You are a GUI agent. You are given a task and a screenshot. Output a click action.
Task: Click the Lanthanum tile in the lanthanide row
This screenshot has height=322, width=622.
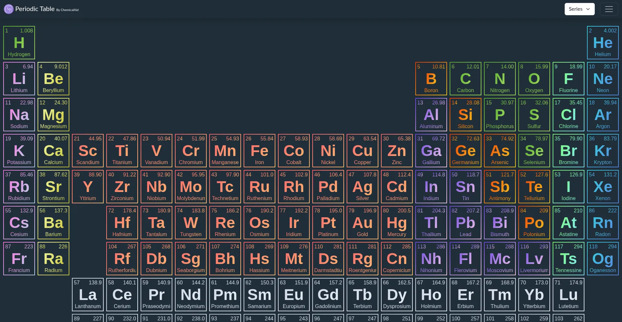87,294
